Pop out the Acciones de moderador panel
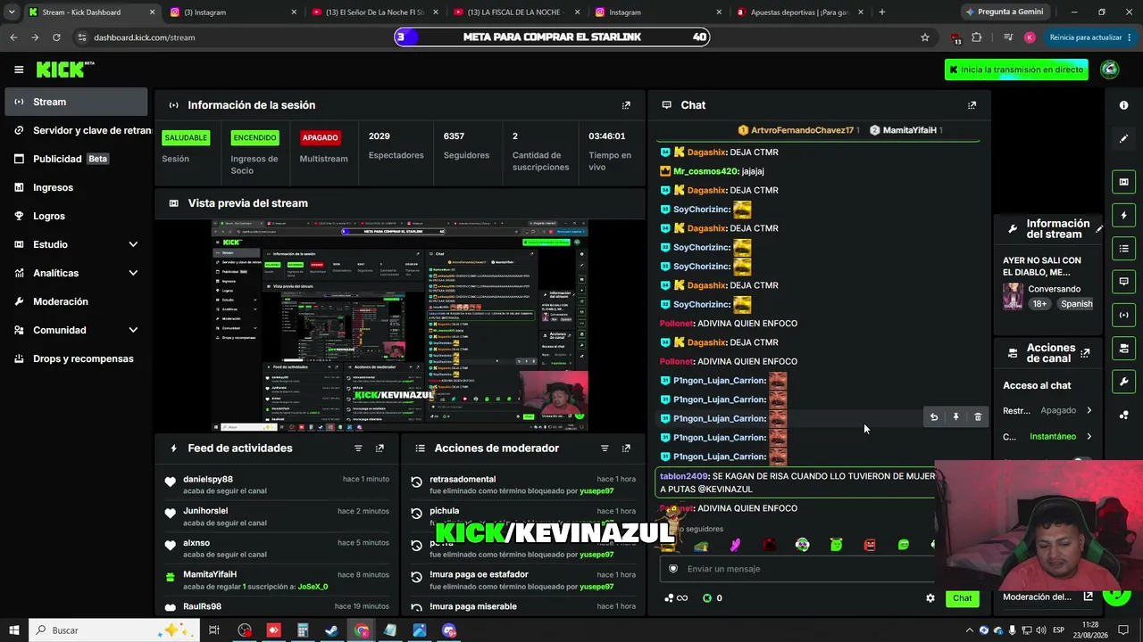This screenshot has width=1143, height=642. point(626,449)
